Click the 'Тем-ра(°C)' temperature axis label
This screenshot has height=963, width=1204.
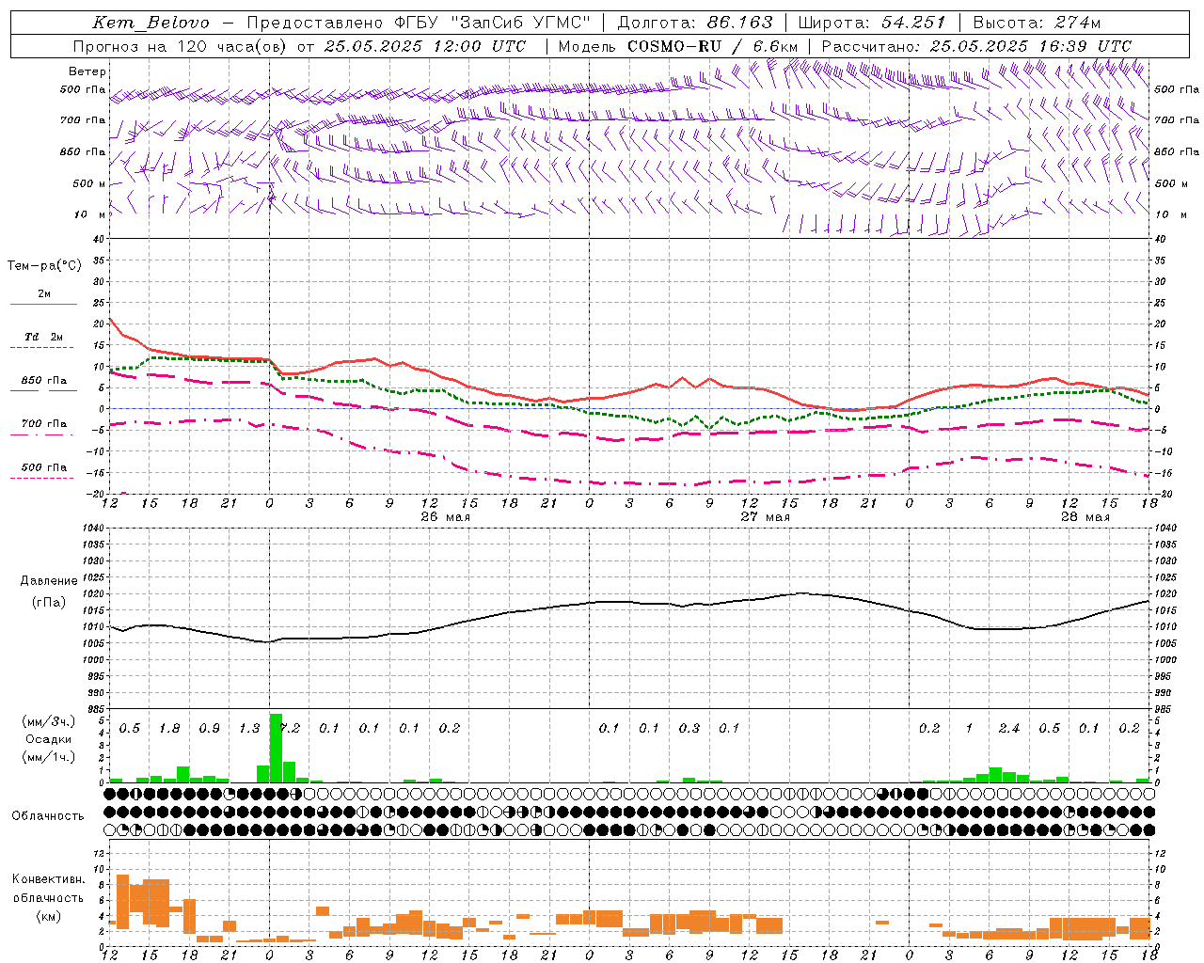44,266
